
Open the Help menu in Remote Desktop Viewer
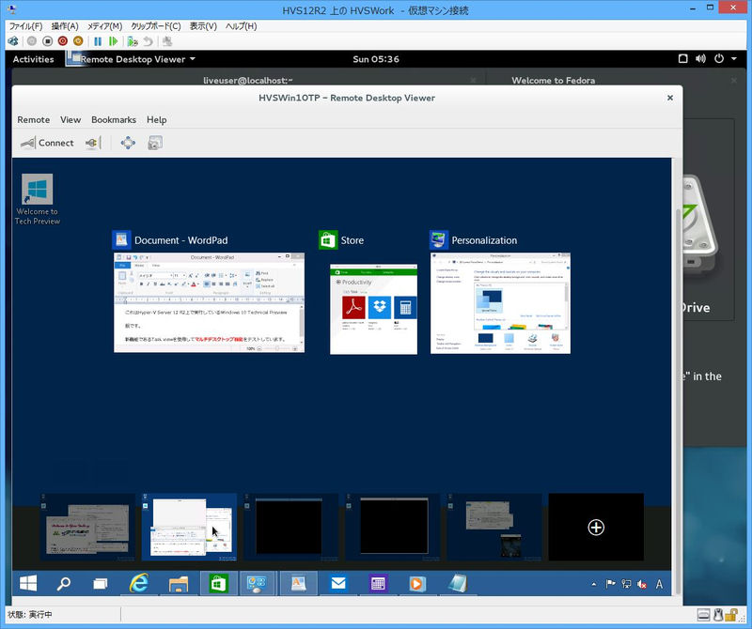[x=156, y=120]
